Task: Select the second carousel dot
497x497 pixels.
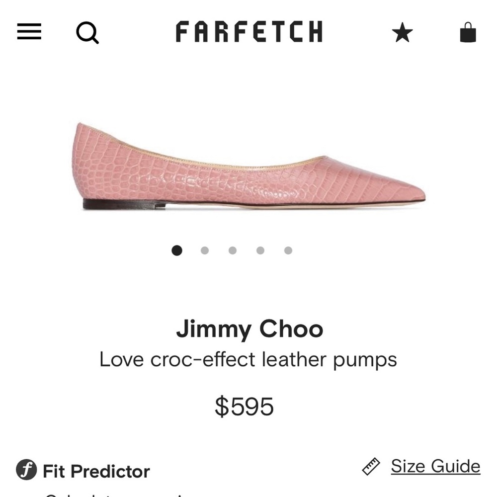Action: pos(204,251)
